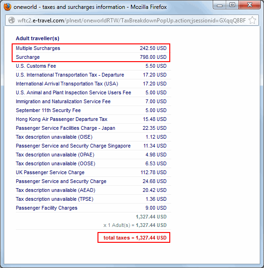The image size is (264, 268).
Task: Maximize the Firefox popup window
Action: coord(232,5)
